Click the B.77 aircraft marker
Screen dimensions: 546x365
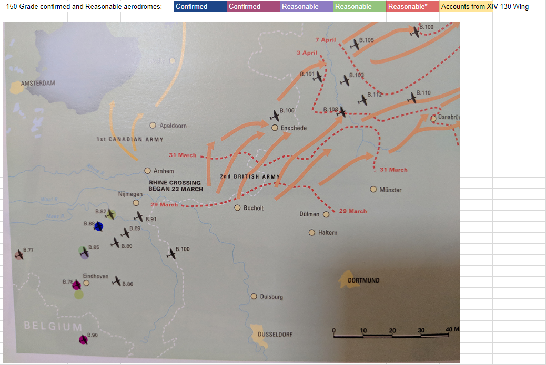click(x=19, y=255)
